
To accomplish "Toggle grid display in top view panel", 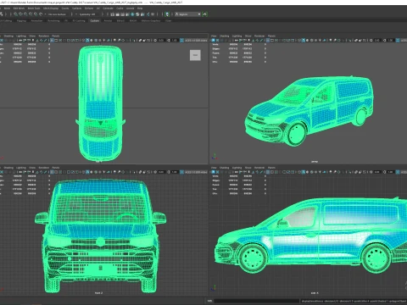I will 52,40.
